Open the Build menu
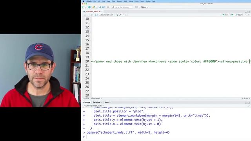Viewport: 251px width, 141px height. [x=125, y=1]
